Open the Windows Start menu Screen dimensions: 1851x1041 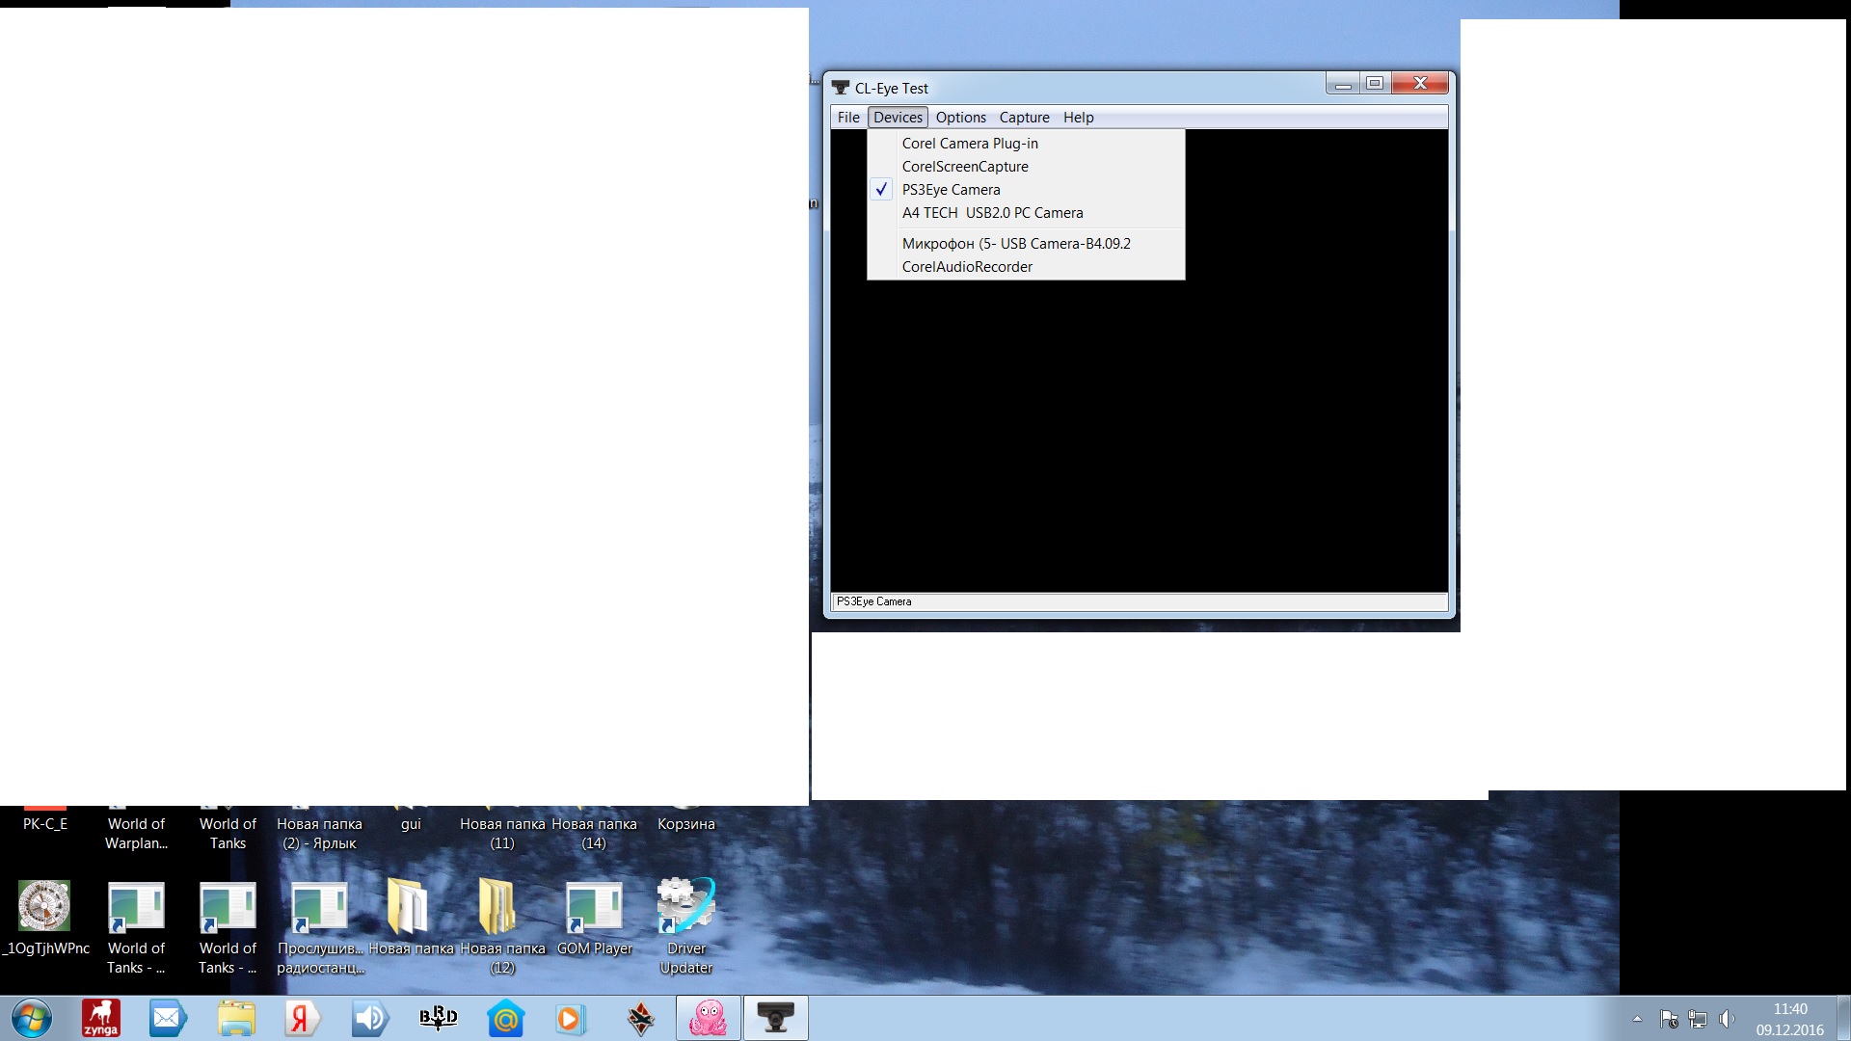click(x=31, y=1019)
